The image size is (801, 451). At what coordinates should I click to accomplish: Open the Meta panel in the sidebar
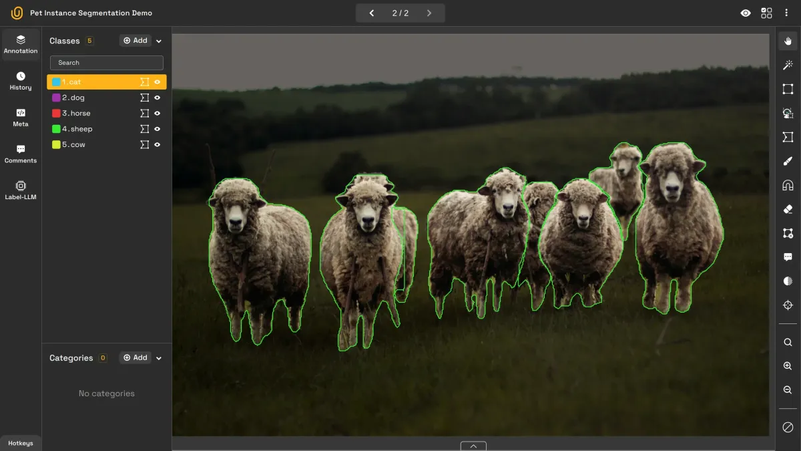[x=21, y=117]
